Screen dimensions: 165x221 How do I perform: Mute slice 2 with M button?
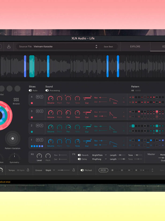38,126
